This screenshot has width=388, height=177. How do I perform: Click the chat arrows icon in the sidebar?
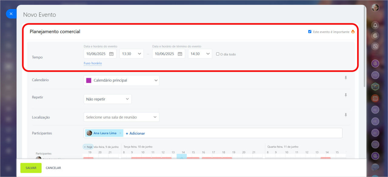pyautogui.click(x=375, y=46)
